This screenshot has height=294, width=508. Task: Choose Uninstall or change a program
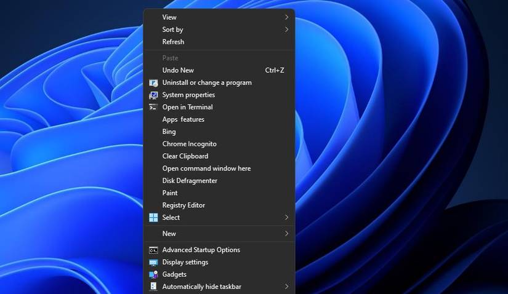pos(219,82)
